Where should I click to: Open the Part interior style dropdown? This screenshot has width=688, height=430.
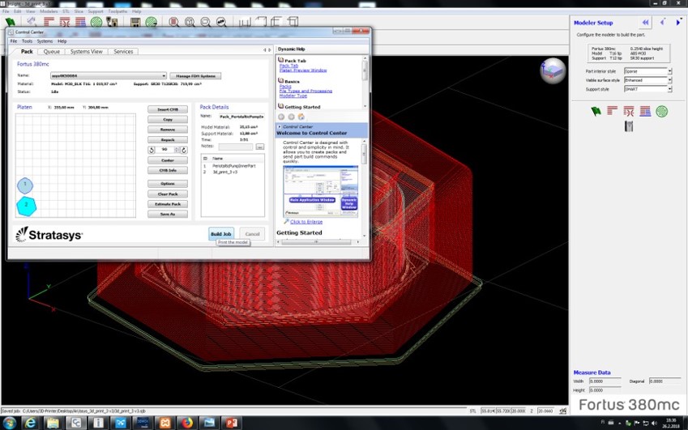point(669,71)
